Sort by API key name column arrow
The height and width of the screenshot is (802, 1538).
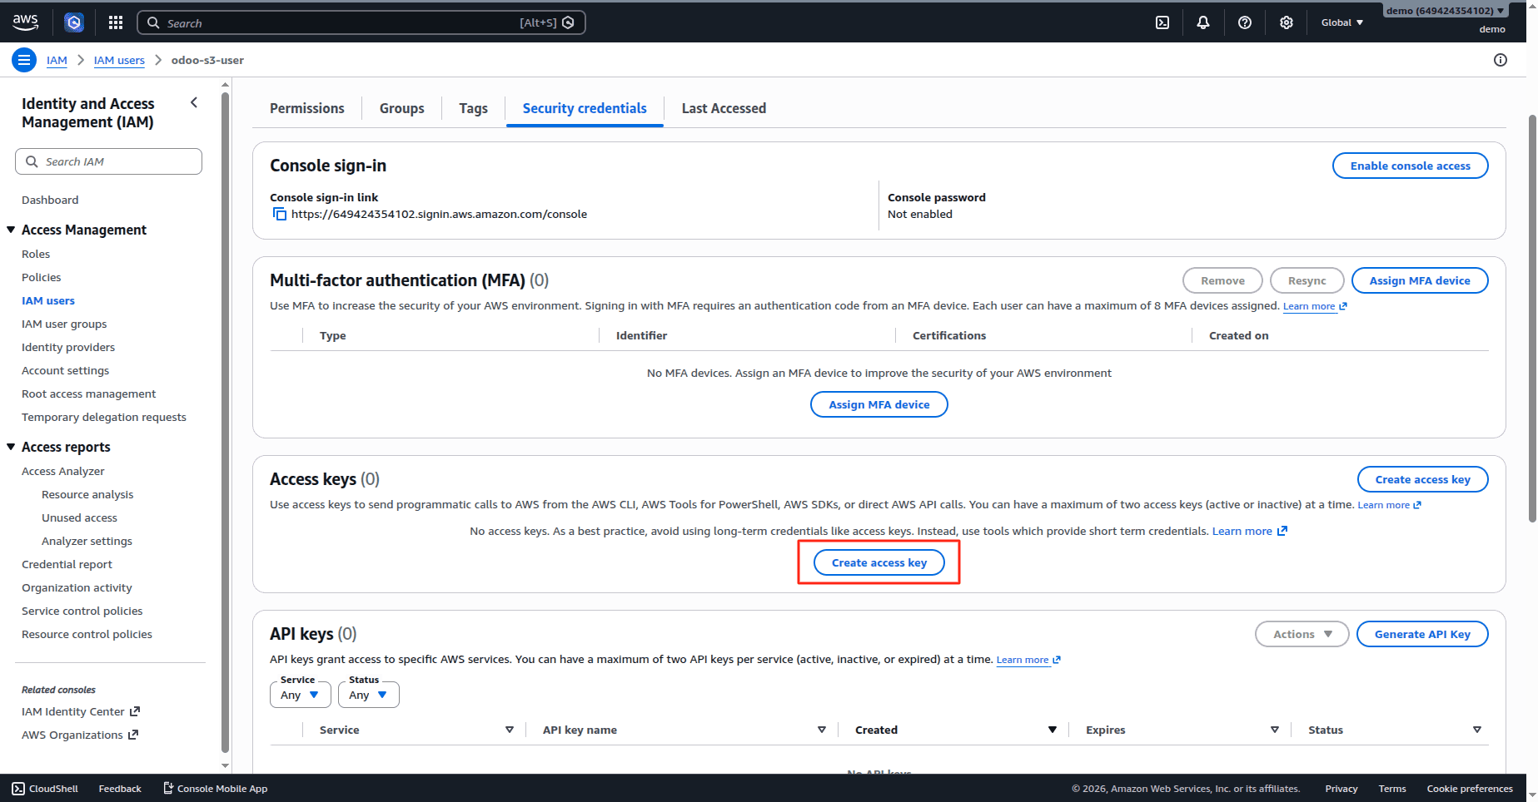(x=822, y=730)
